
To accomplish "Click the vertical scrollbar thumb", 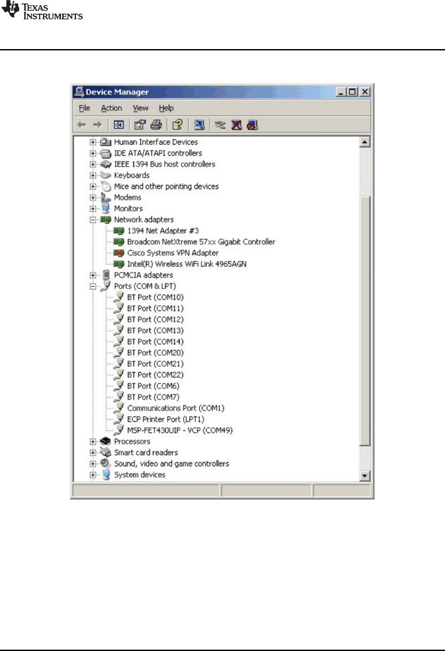I will (x=365, y=321).
